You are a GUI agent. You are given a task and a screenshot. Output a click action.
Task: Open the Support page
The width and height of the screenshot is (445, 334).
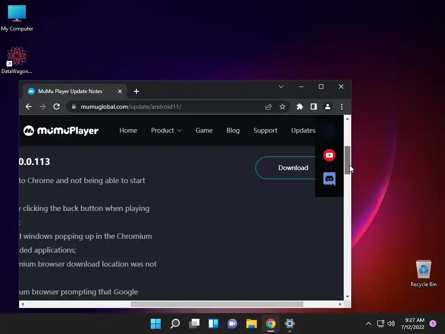tap(266, 130)
